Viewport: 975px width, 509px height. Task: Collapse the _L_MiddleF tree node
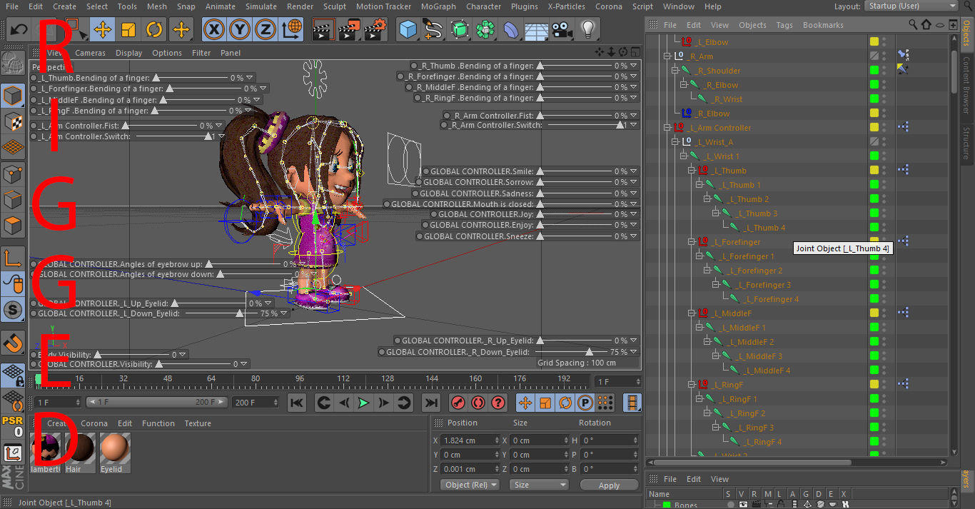click(x=692, y=313)
